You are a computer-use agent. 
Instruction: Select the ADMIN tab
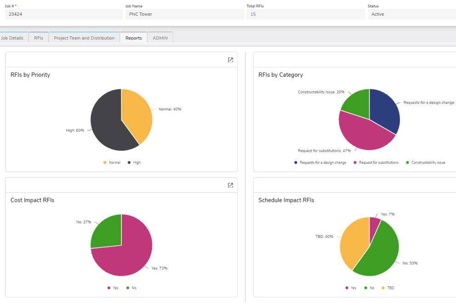[x=160, y=38]
